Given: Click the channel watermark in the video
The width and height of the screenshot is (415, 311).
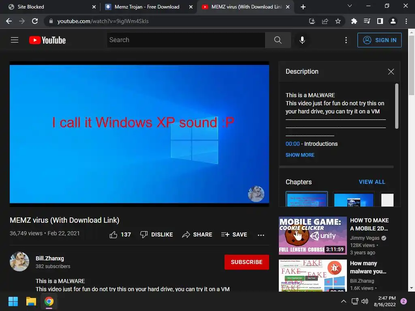Looking at the screenshot, I should click(256, 194).
